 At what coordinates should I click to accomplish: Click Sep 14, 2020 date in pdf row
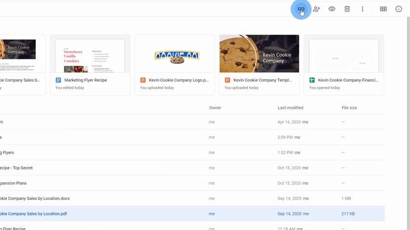point(290,213)
